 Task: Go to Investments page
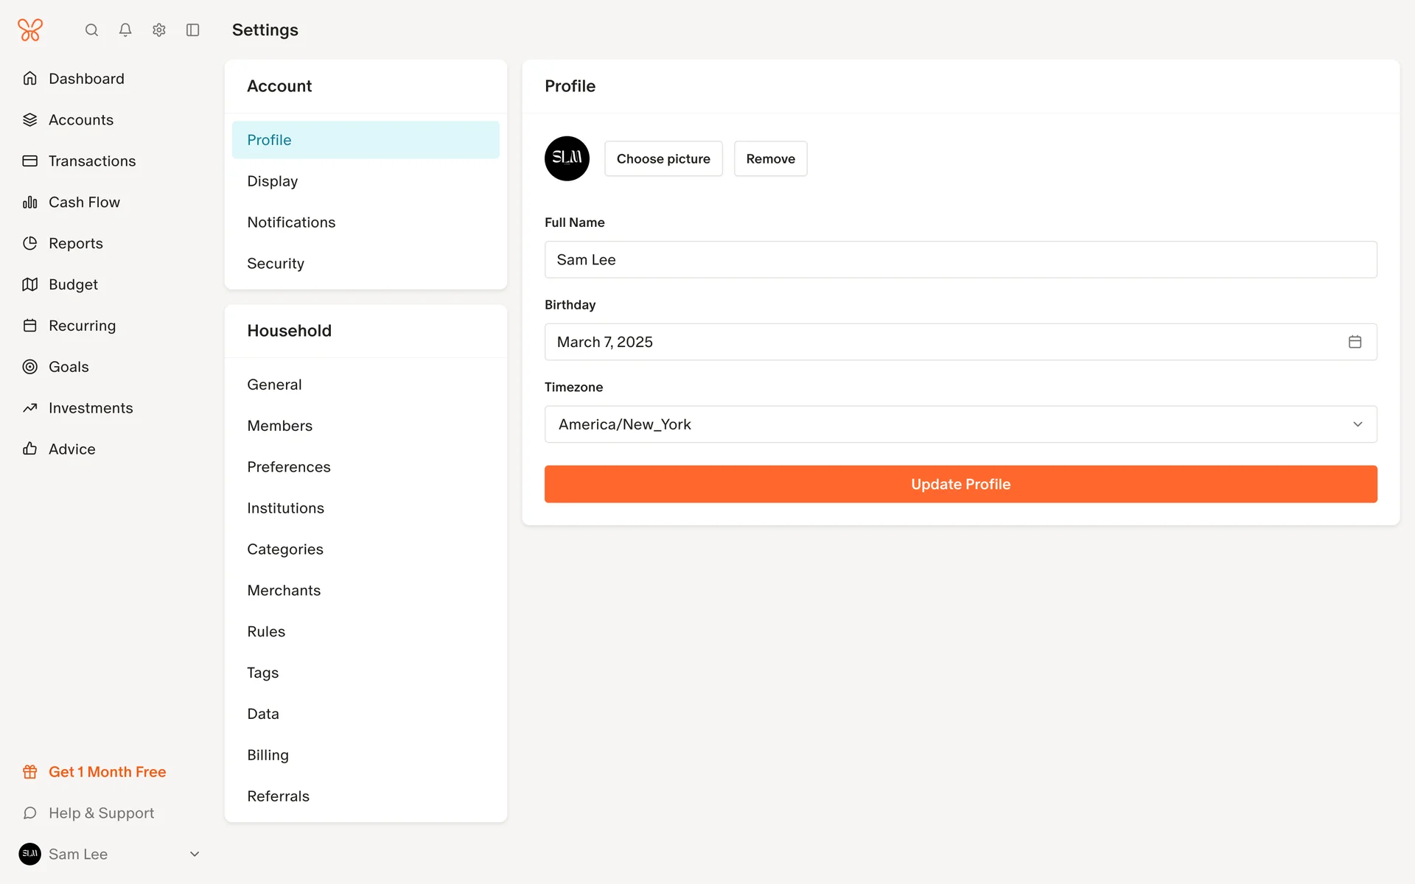(x=91, y=408)
